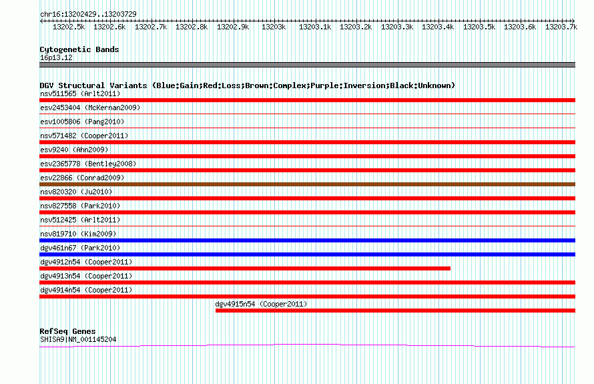Click the thin red line under nsv512425
Image resolution: width=594 pixels, height=384 pixels.
click(307, 226)
